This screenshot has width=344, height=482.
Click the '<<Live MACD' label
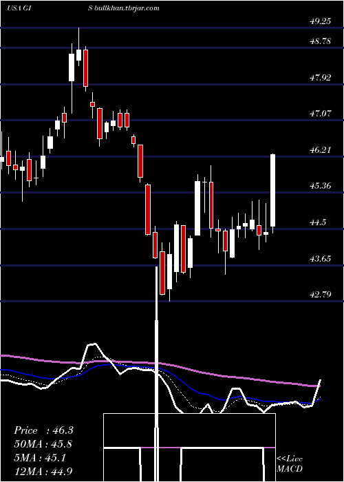[x=290, y=463]
